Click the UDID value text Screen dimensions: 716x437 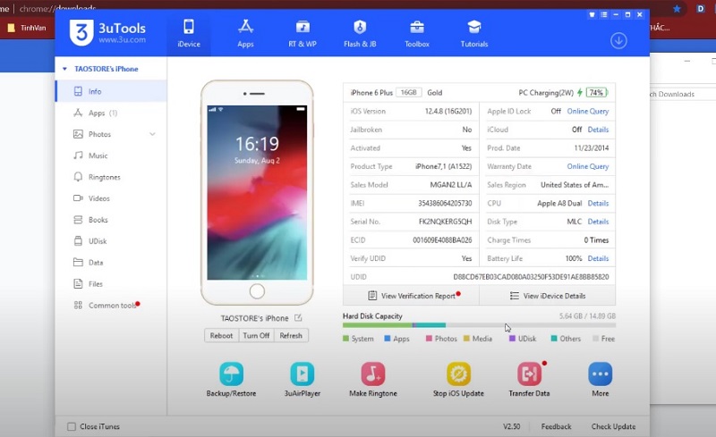pyautogui.click(x=531, y=277)
